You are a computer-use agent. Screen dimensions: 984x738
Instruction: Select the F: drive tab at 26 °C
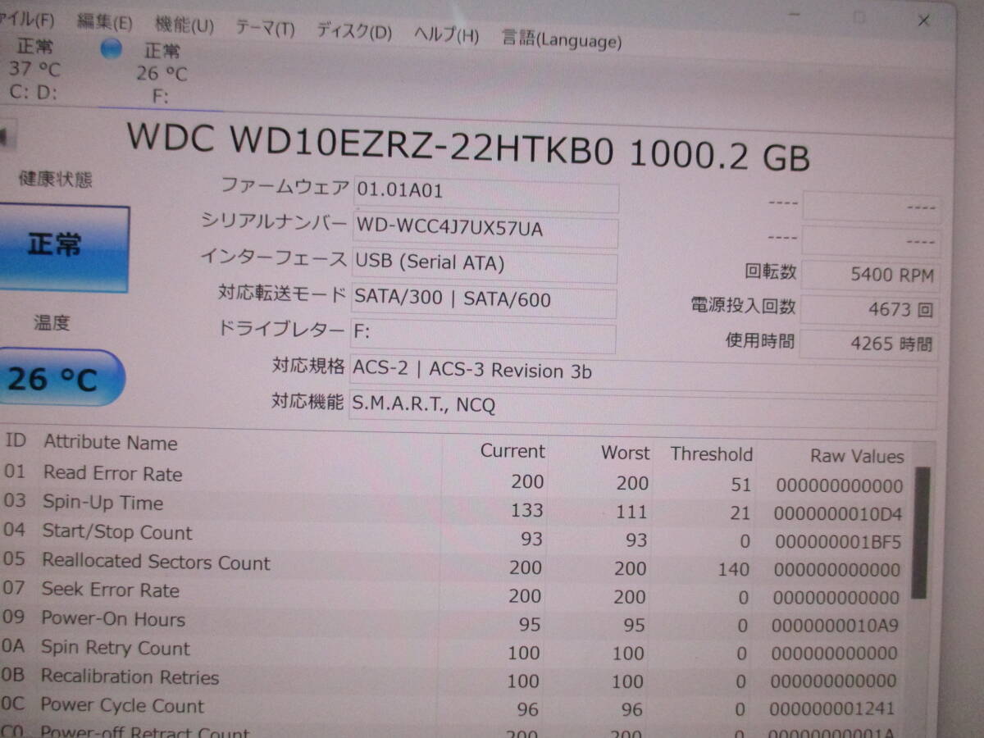pos(161,74)
